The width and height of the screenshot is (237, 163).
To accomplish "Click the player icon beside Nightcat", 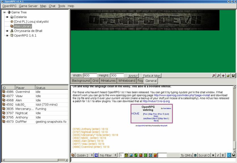I will (x=4, y=113).
